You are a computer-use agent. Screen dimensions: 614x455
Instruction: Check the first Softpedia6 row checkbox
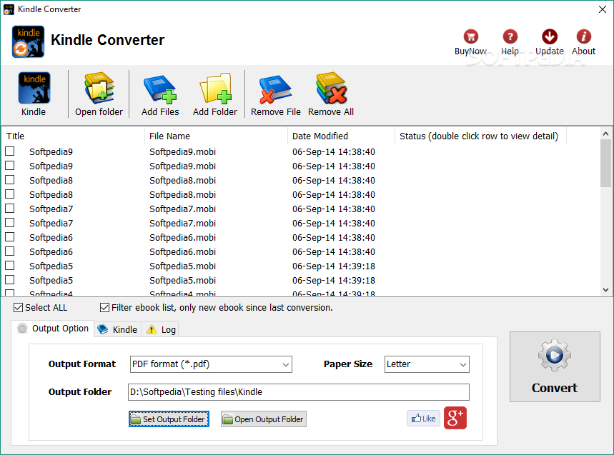(x=10, y=236)
